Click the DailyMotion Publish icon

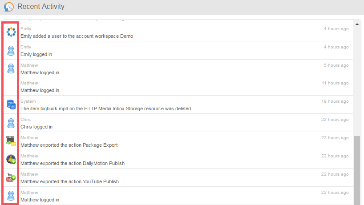(11, 159)
